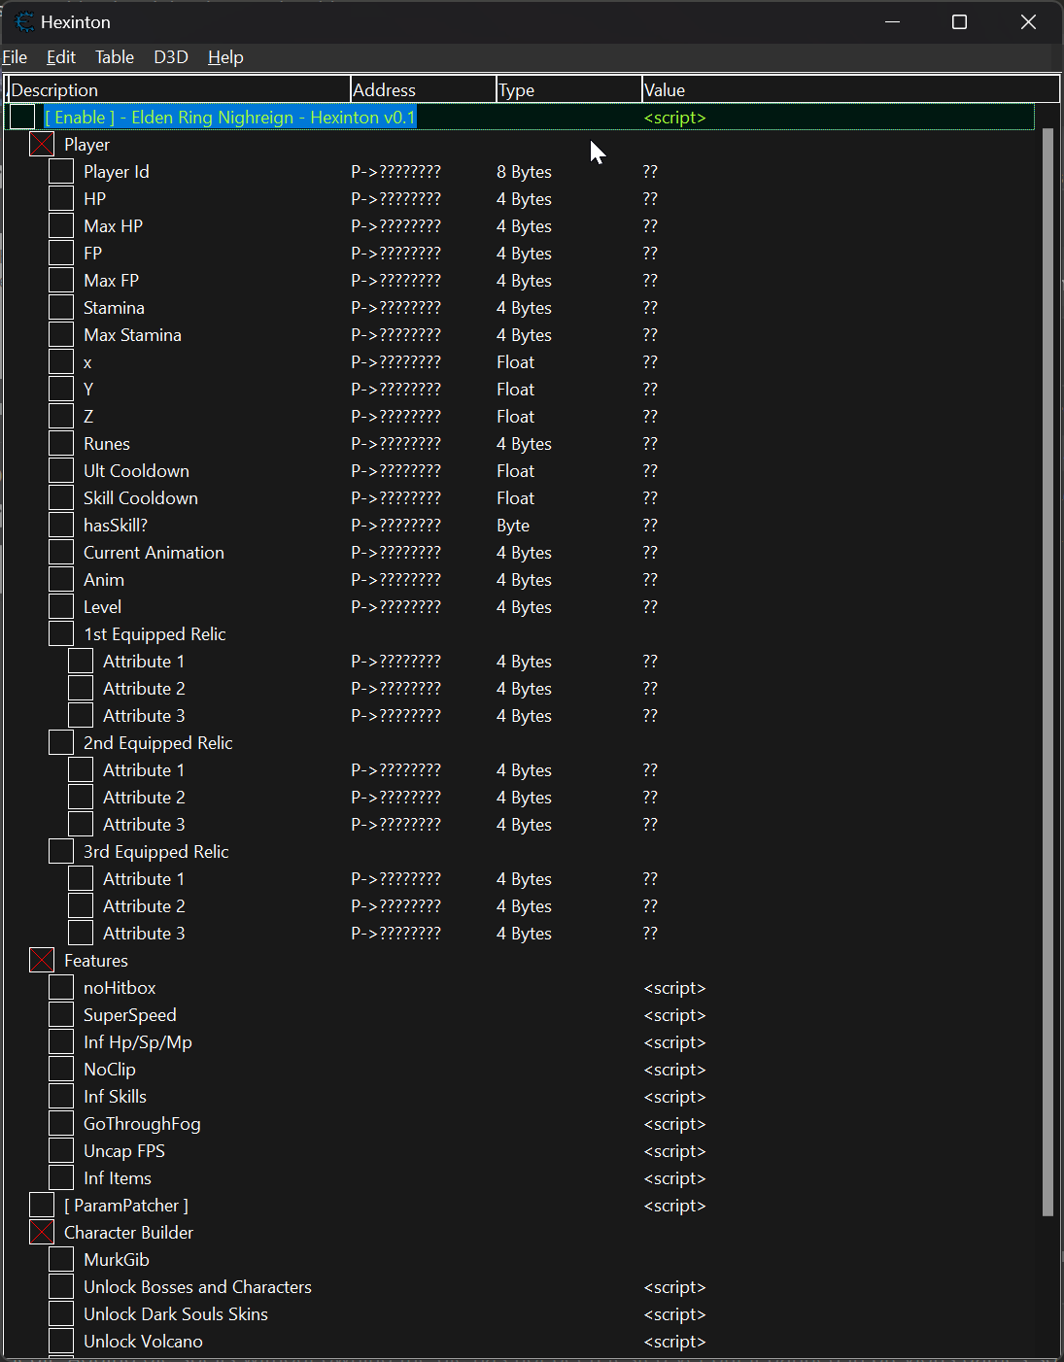The image size is (1064, 1362).
Task: Tick the noHitbox script checkbox
Action: (61, 988)
